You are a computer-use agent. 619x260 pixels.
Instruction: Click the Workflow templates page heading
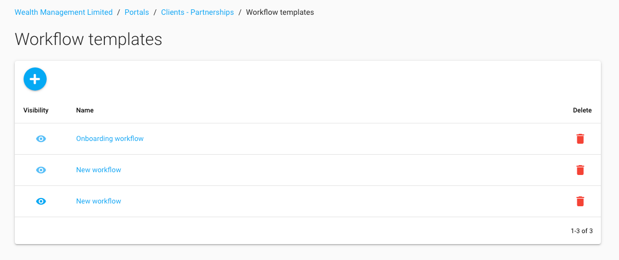(x=88, y=39)
